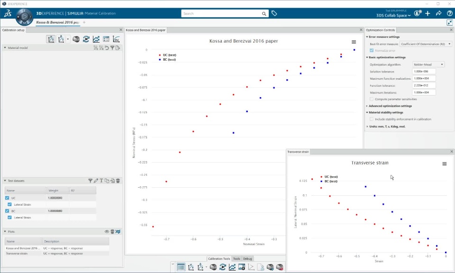Image resolution: width=455 pixels, height=273 pixels.
Task: Open the Best-fit error measure dropdown
Action: click(426, 44)
